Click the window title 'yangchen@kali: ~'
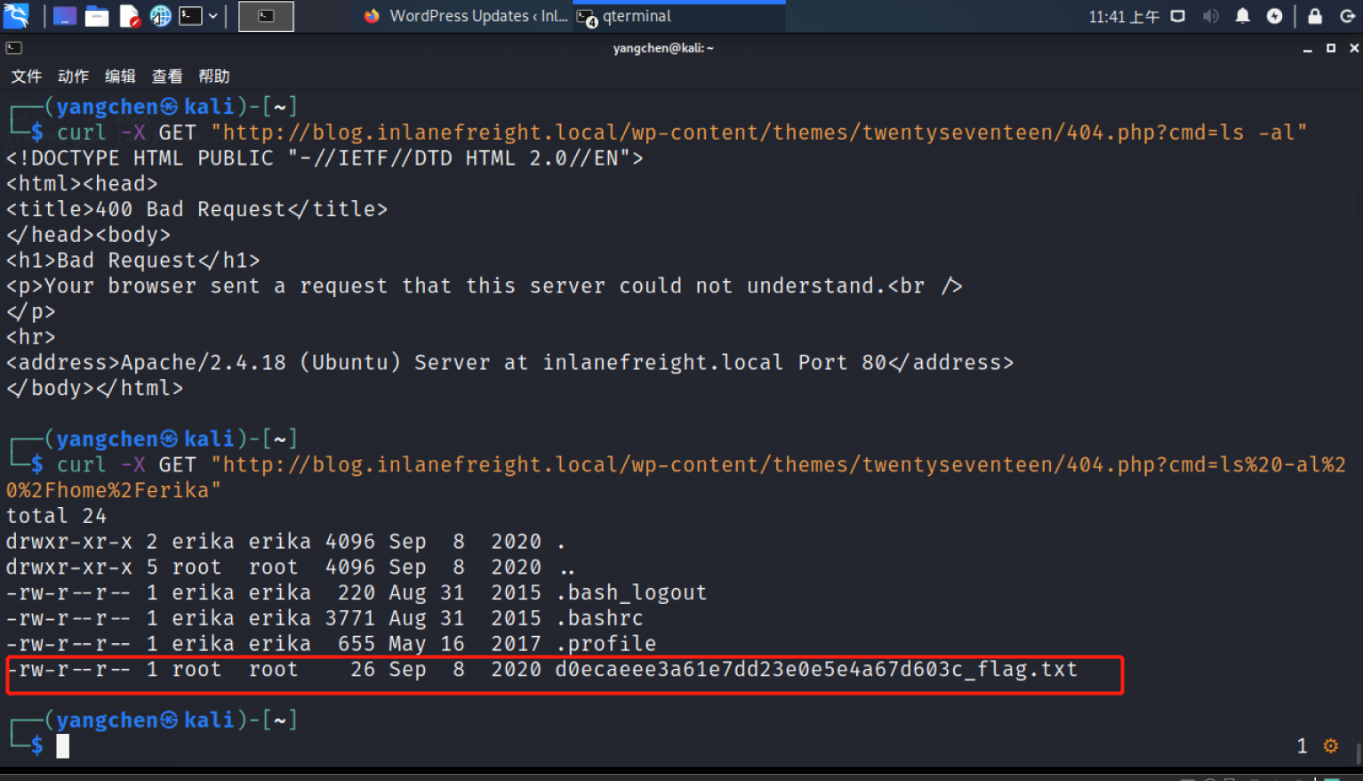Image resolution: width=1363 pixels, height=781 pixels. [663, 48]
